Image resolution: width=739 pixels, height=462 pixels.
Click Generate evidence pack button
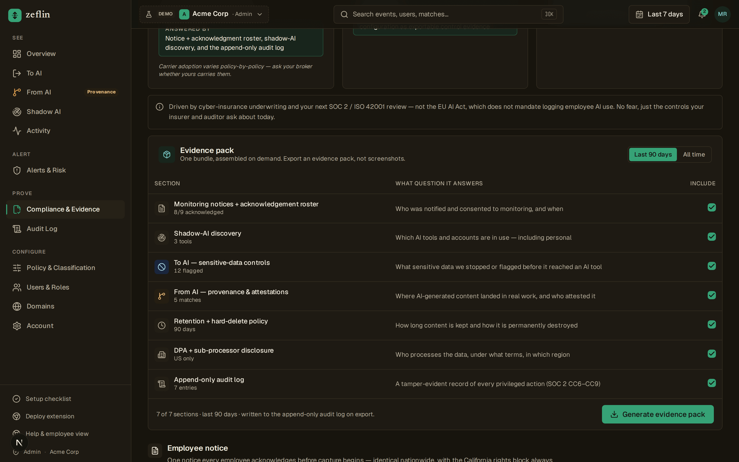pos(658,414)
